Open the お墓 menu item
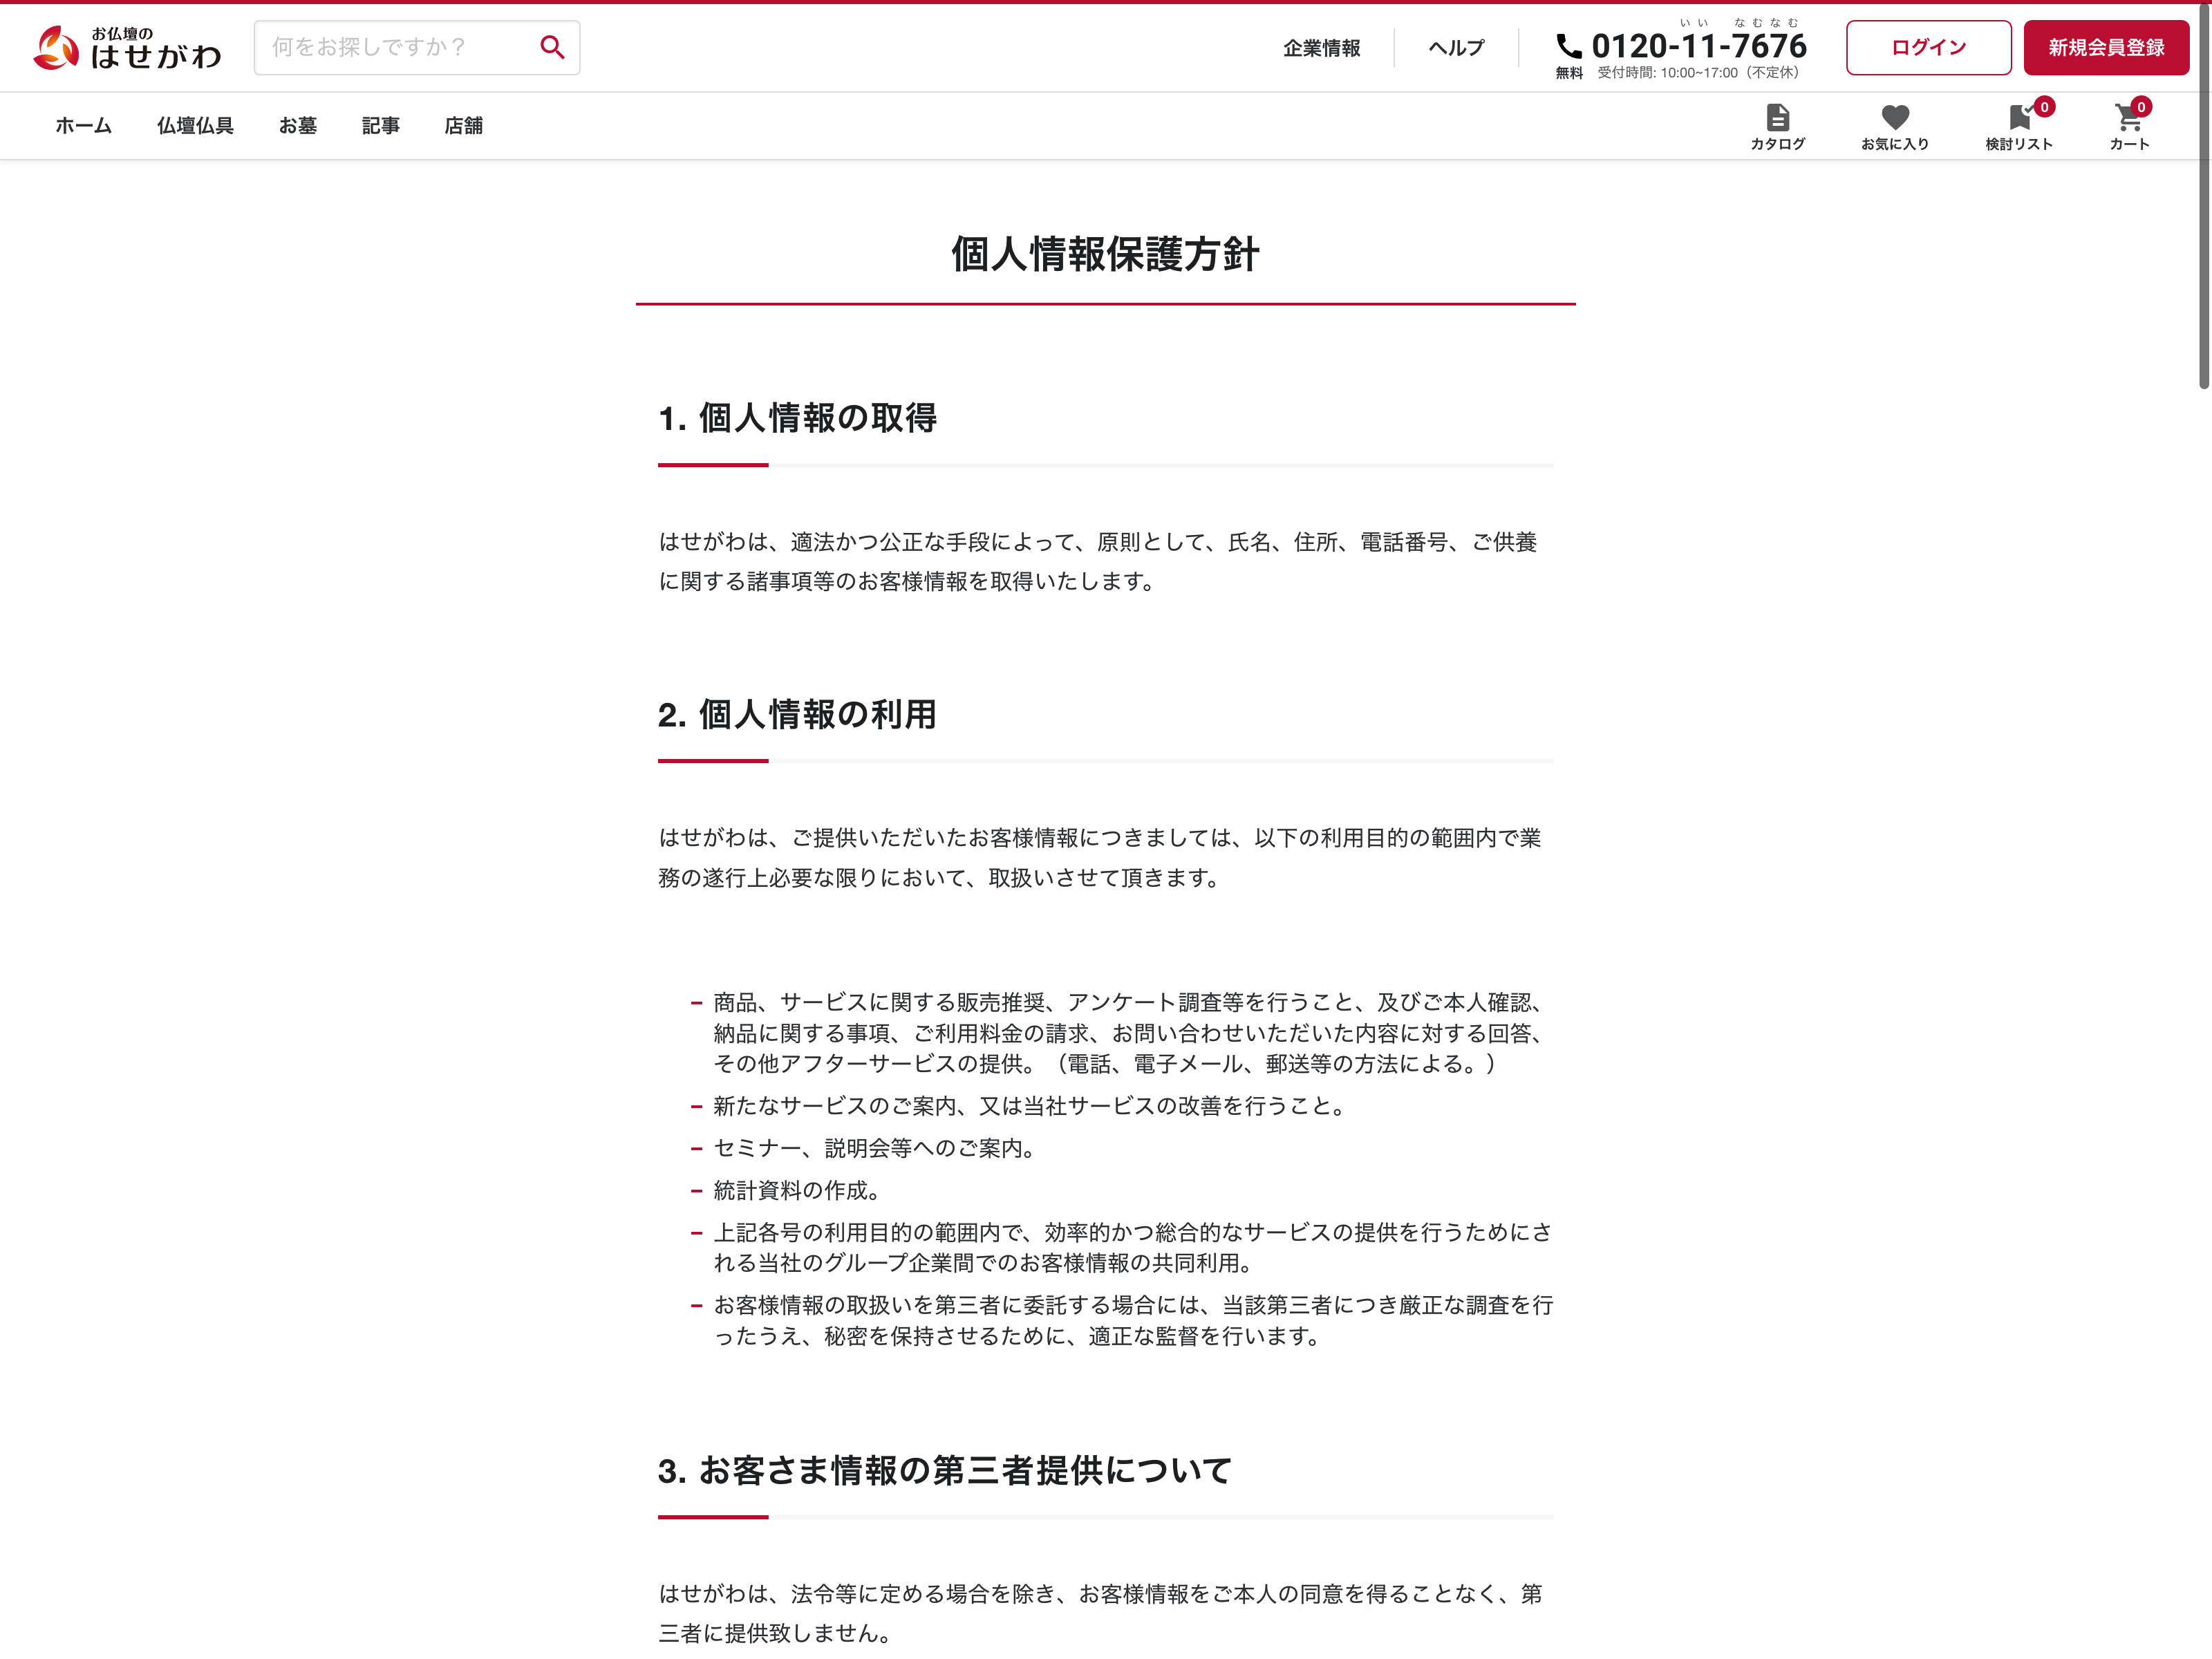 pyautogui.click(x=297, y=126)
